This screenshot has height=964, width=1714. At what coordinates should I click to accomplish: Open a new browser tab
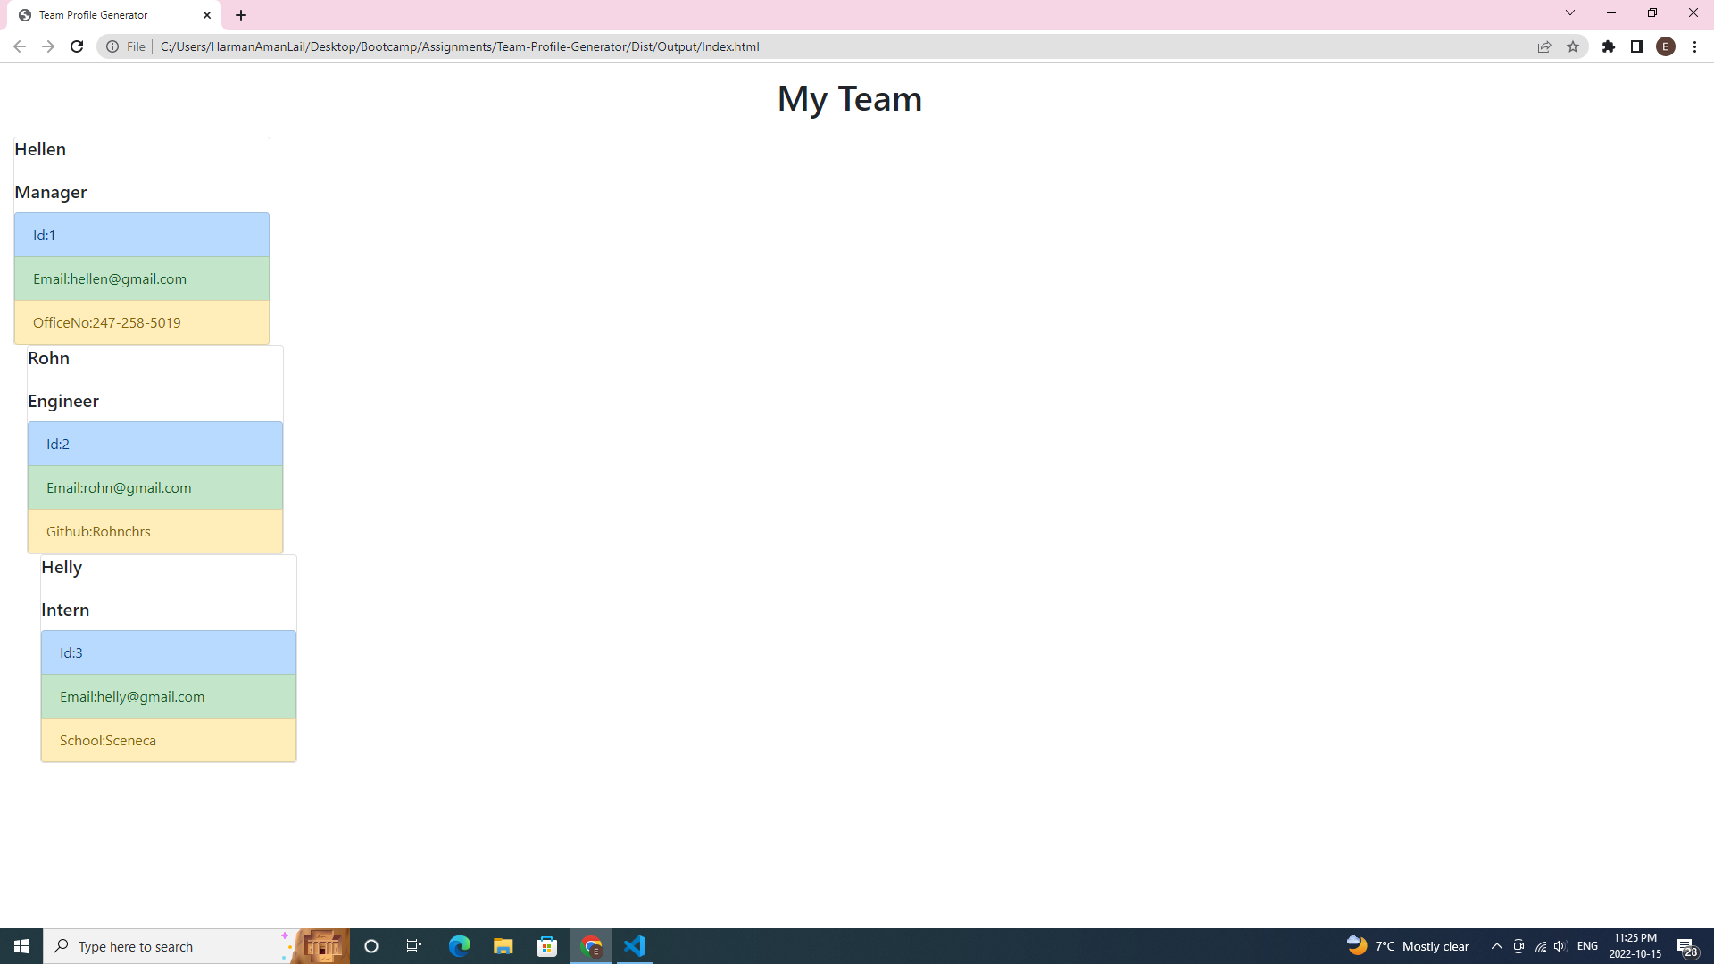point(241,15)
